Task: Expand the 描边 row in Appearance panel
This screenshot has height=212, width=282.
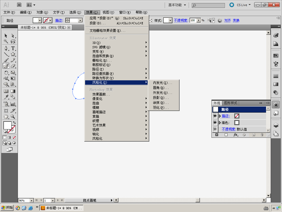Action: point(220,116)
